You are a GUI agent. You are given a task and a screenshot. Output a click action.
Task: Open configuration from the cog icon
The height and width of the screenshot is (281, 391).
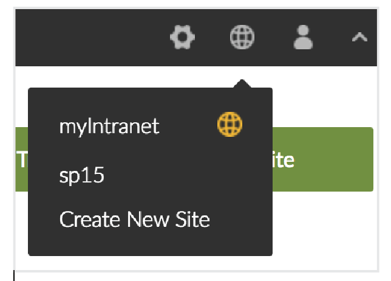[x=182, y=38]
